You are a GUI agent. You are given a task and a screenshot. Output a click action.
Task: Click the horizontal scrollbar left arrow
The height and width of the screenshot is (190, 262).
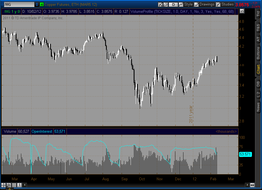point(24,185)
